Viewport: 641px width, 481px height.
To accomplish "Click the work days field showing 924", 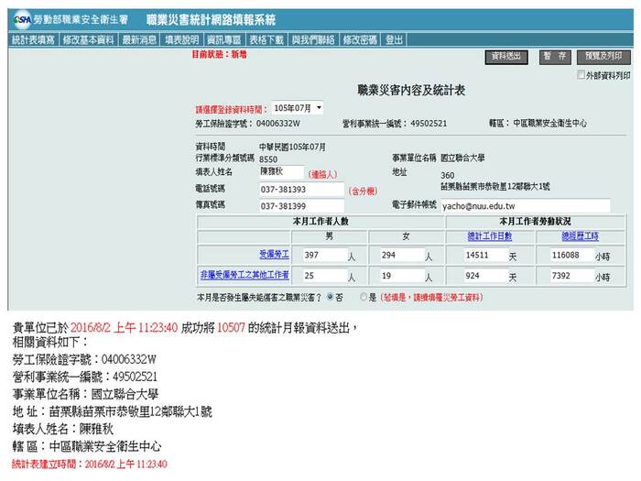I will tap(486, 276).
